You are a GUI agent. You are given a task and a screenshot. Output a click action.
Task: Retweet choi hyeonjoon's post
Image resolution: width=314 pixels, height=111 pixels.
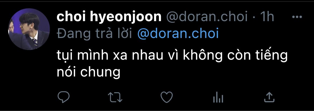115,97
